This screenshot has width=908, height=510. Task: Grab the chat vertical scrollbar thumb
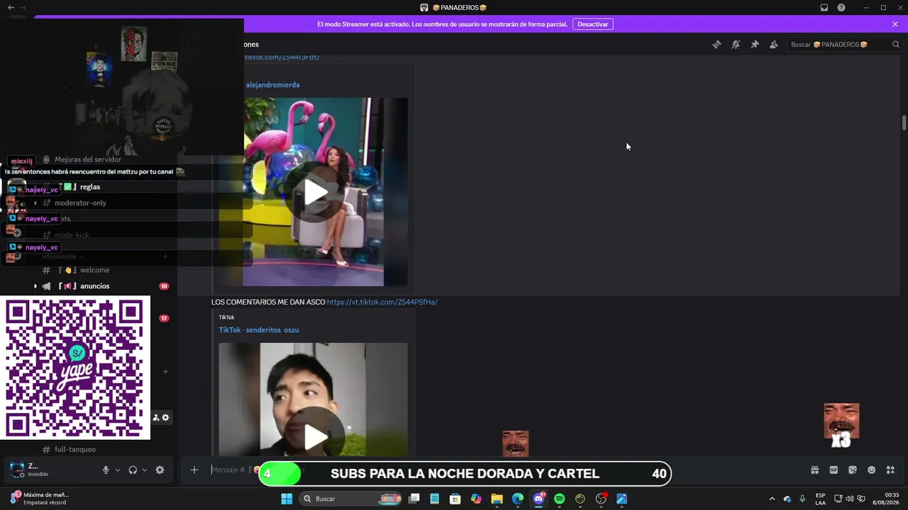click(904, 123)
